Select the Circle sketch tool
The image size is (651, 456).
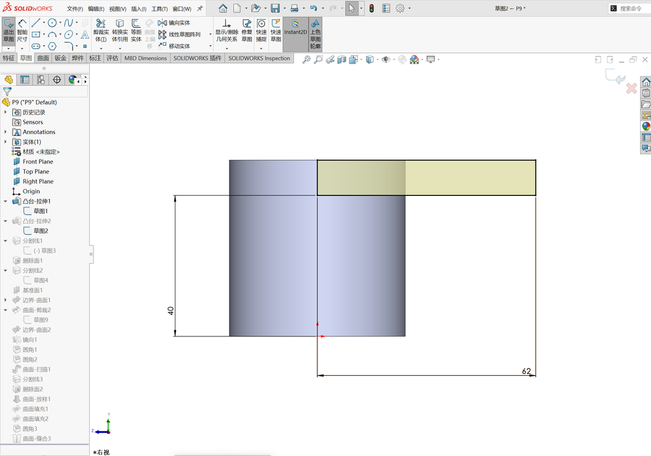point(52,23)
